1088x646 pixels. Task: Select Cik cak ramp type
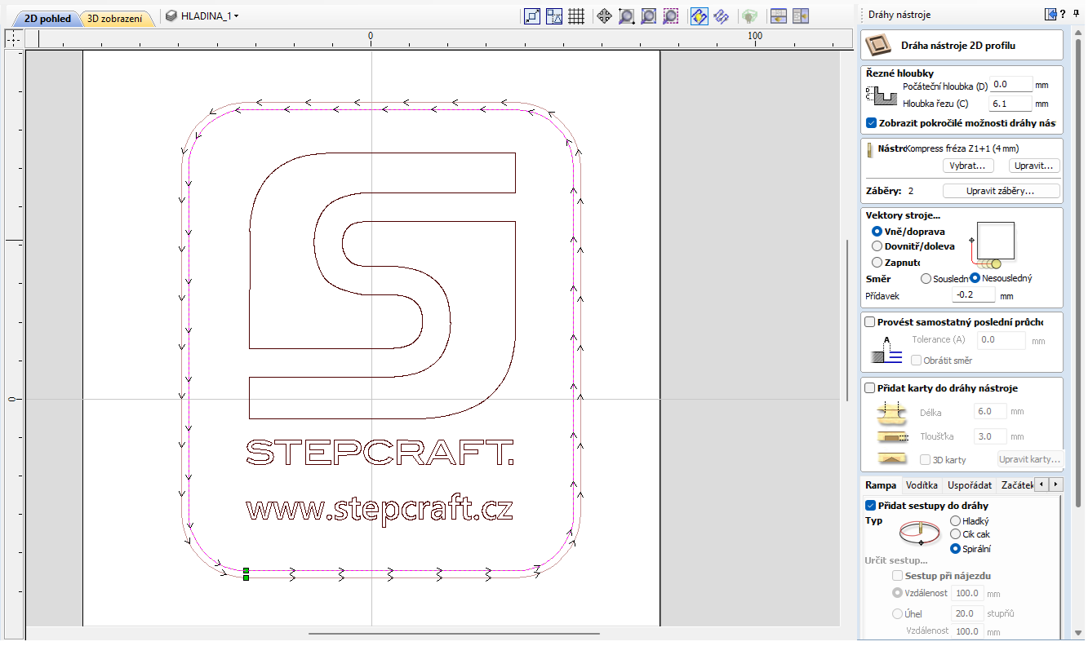(x=955, y=534)
